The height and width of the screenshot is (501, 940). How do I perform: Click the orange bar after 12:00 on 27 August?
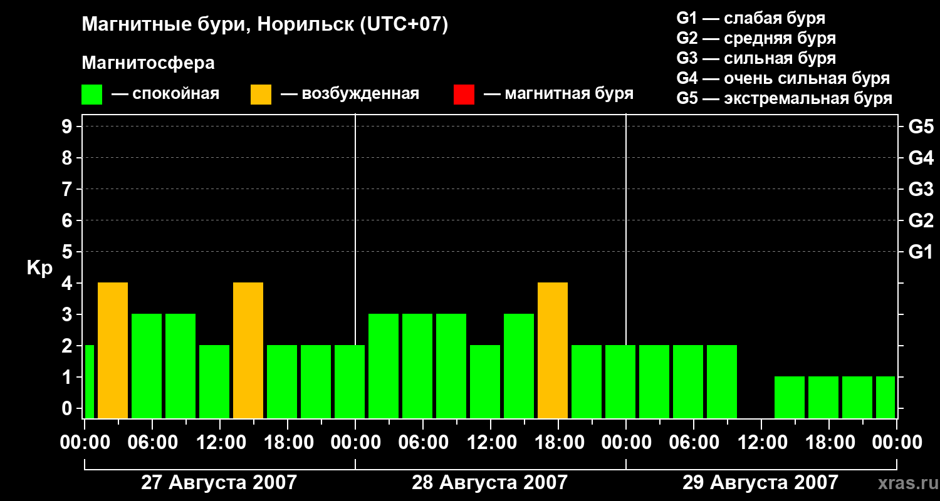tap(248, 351)
